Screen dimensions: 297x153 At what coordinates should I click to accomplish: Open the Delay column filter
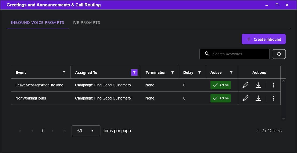(x=200, y=72)
